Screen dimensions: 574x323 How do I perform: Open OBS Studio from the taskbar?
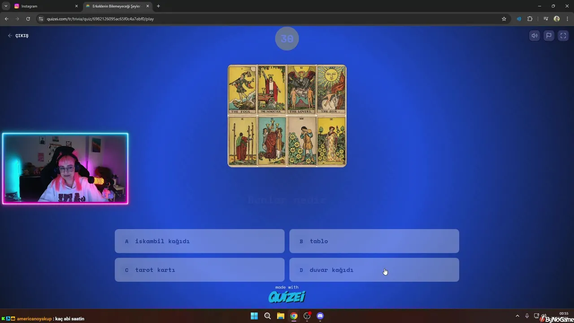click(307, 316)
